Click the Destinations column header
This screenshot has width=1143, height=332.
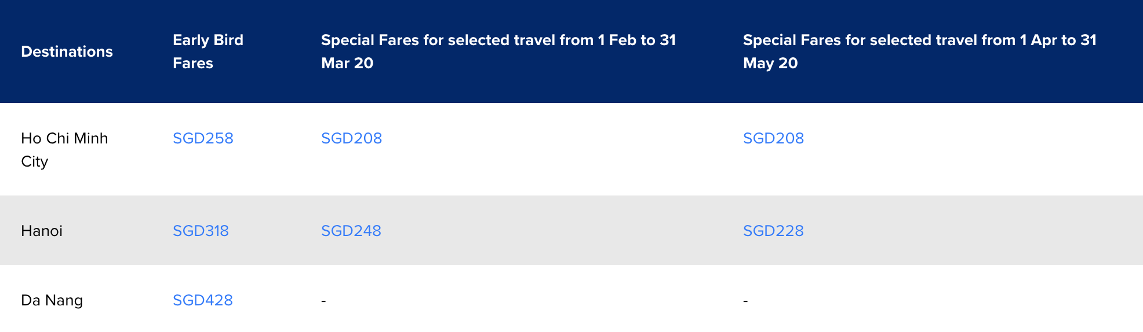click(x=67, y=51)
